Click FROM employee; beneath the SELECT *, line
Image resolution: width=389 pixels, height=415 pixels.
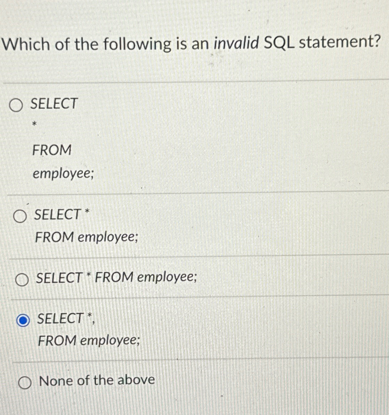(89, 341)
